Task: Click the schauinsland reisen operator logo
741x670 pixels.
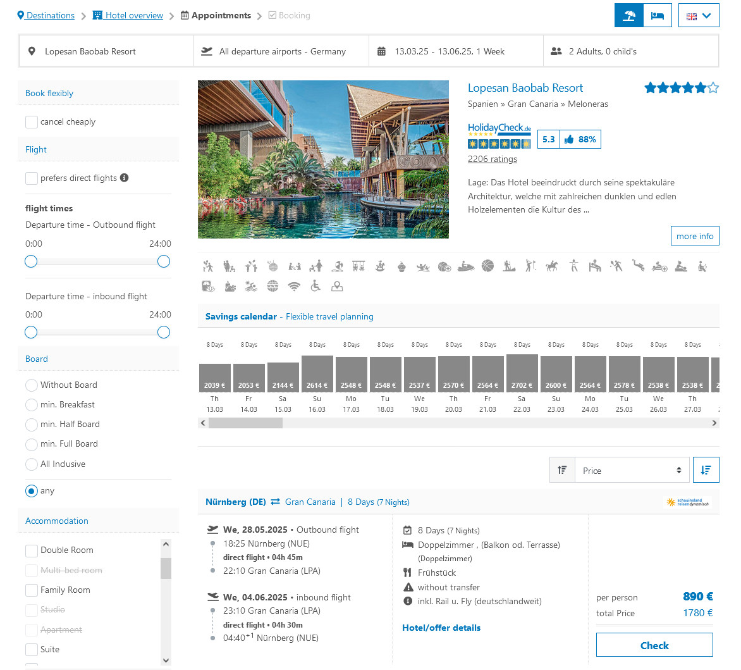Action: pyautogui.click(x=688, y=502)
